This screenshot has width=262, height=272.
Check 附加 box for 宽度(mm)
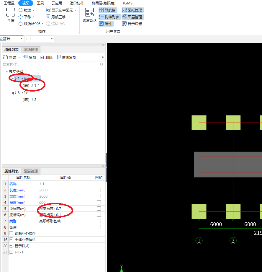click(99, 196)
